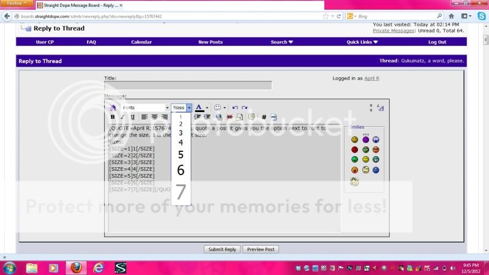The width and height of the screenshot is (489, 275).
Task: Click the Submit Reply button
Action: tap(222, 249)
